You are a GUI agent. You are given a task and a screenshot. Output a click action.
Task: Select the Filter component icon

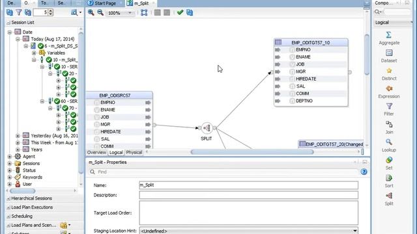pyautogui.click(x=389, y=106)
